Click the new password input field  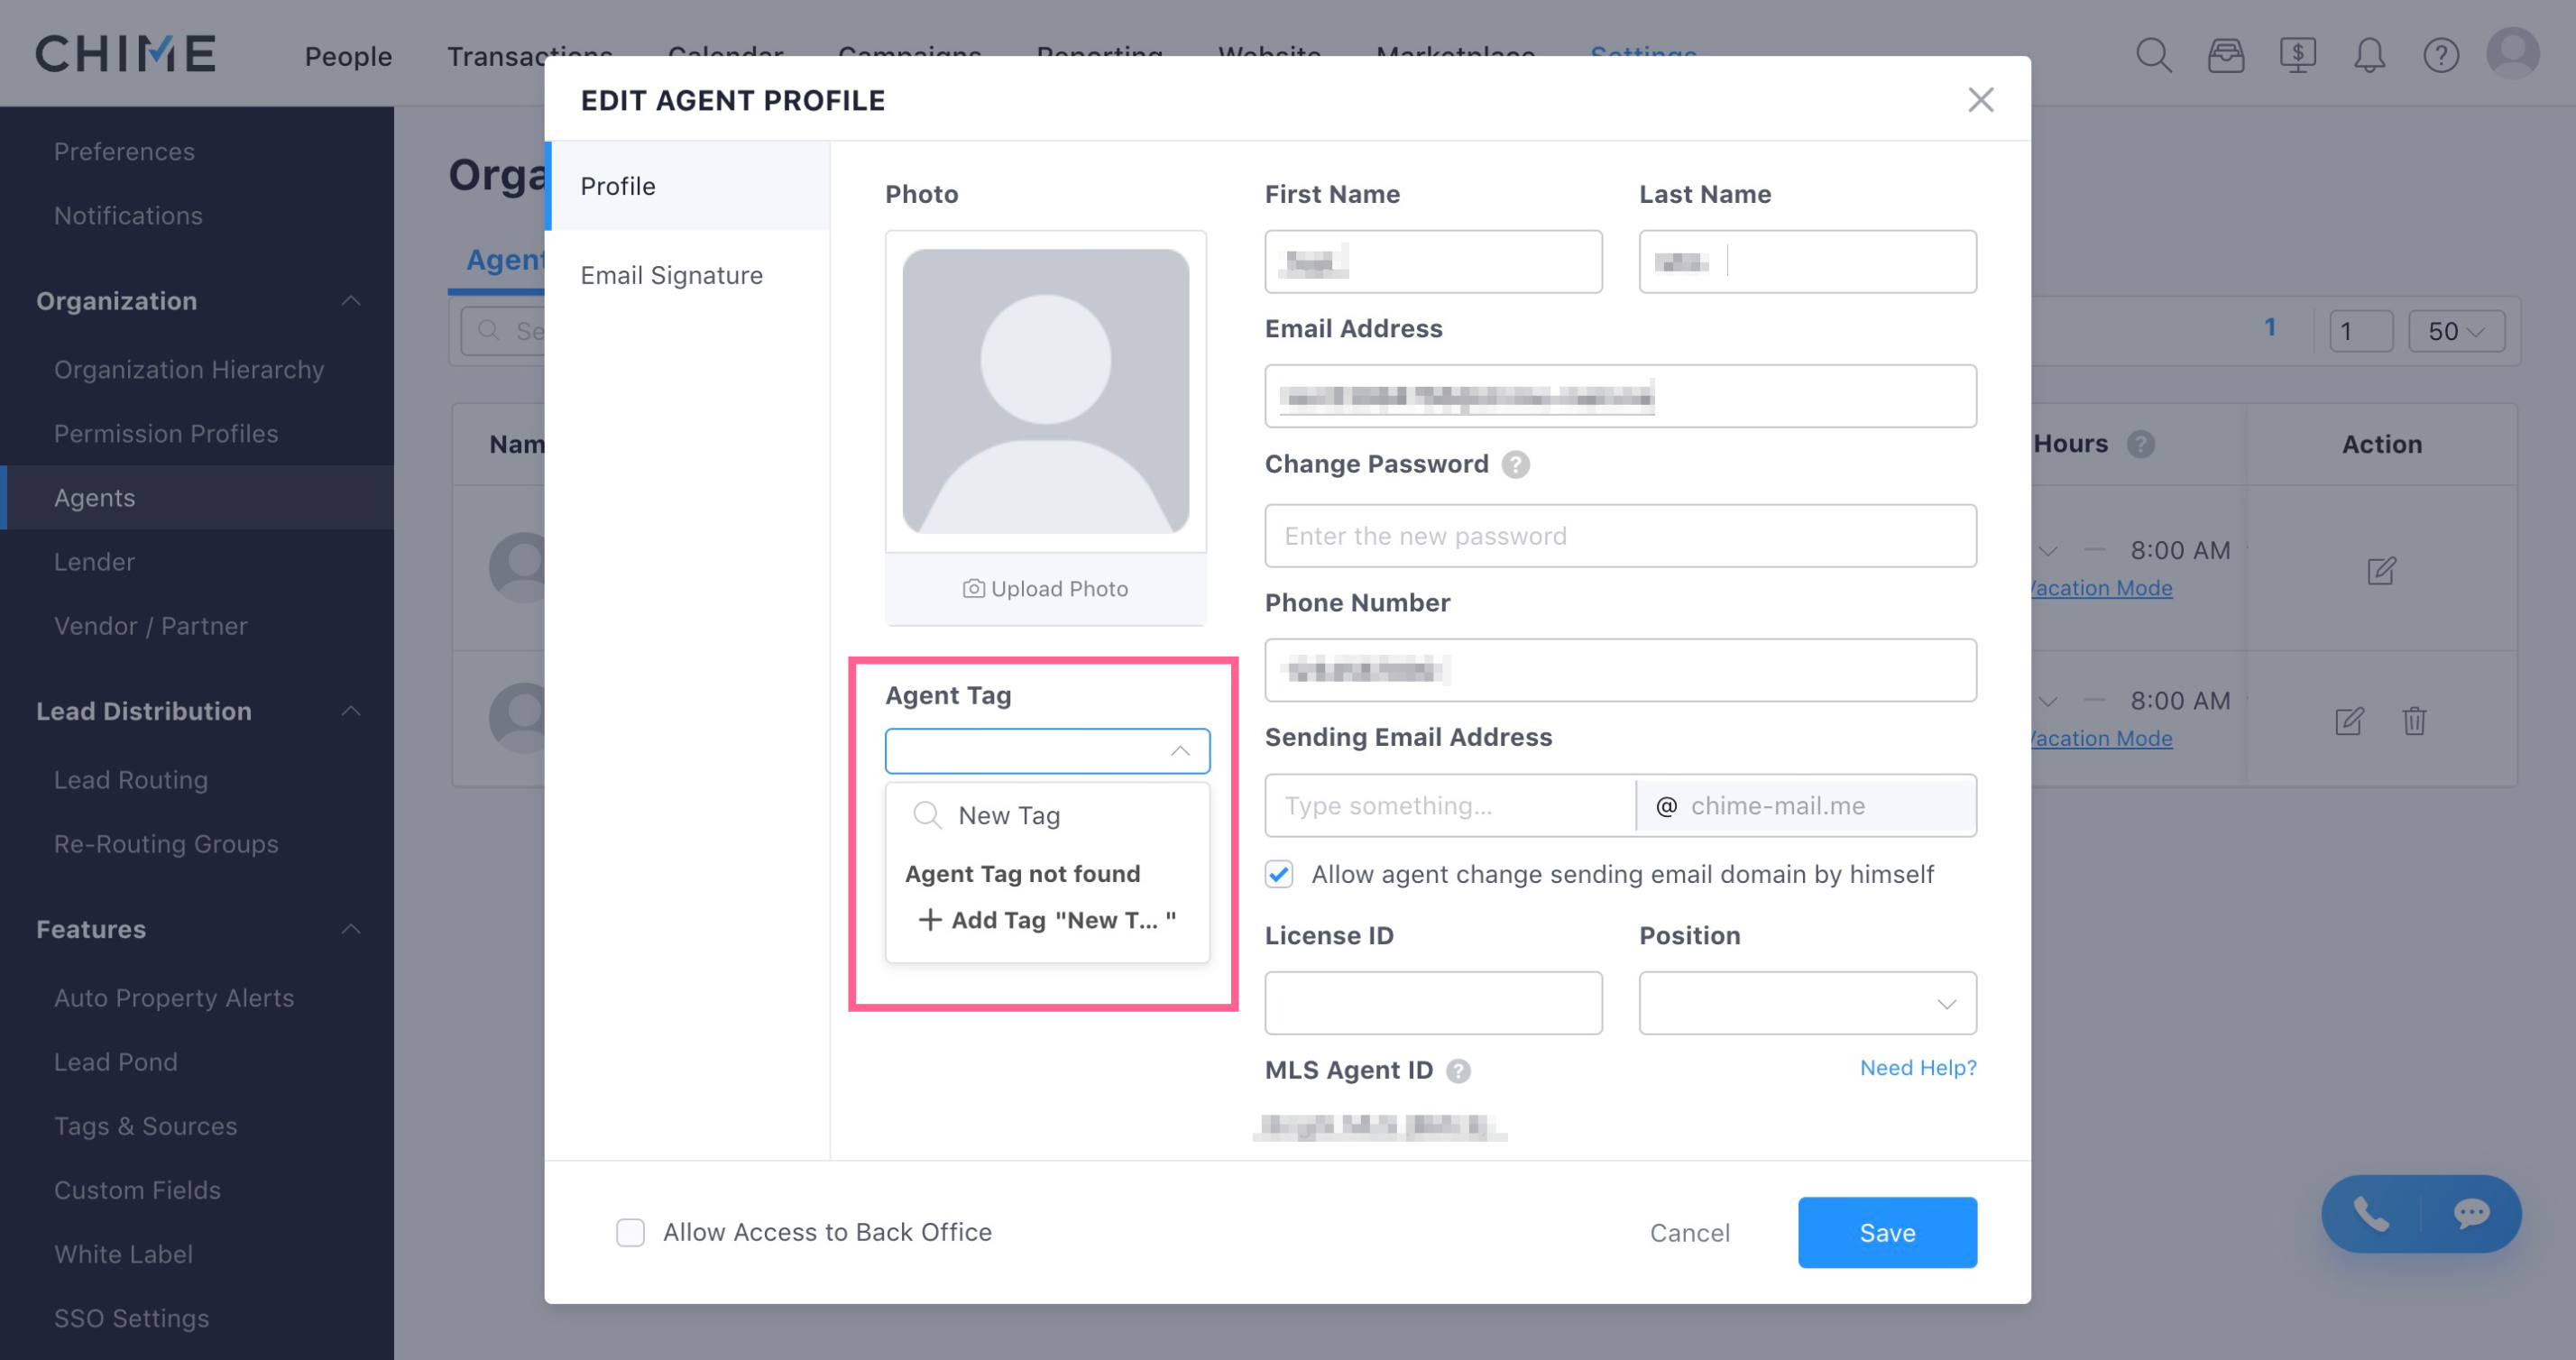point(1620,536)
